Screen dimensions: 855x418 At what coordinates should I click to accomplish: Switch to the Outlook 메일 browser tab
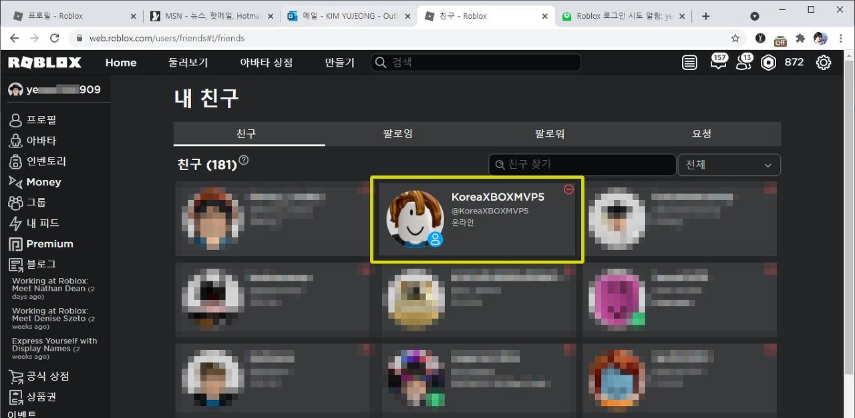click(x=347, y=16)
